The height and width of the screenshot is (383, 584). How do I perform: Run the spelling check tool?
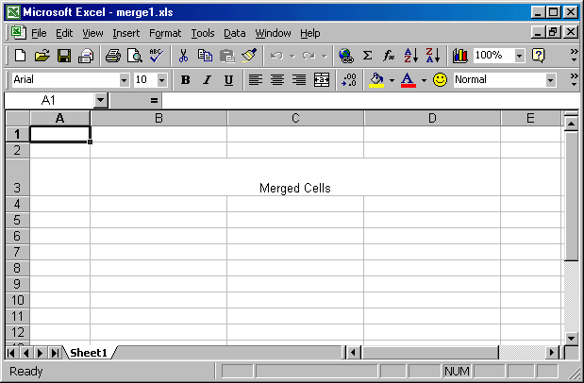[x=156, y=56]
